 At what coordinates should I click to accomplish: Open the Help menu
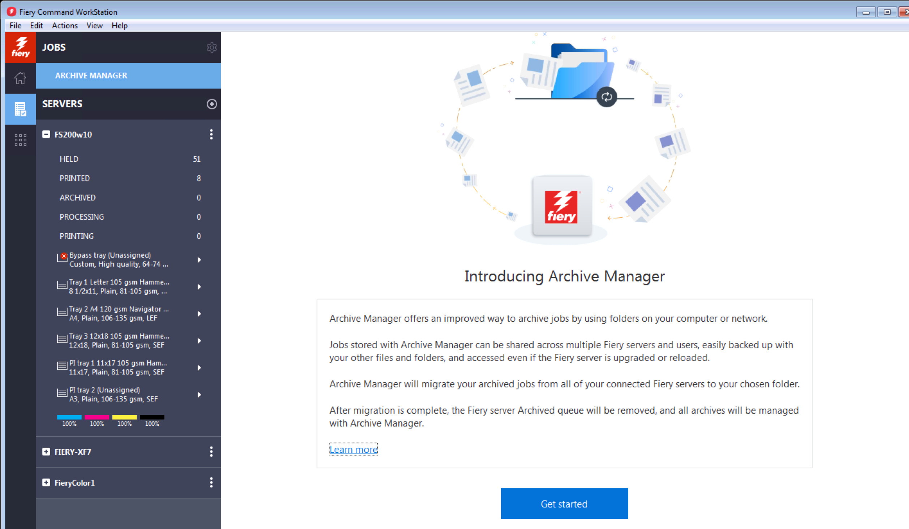tap(120, 26)
